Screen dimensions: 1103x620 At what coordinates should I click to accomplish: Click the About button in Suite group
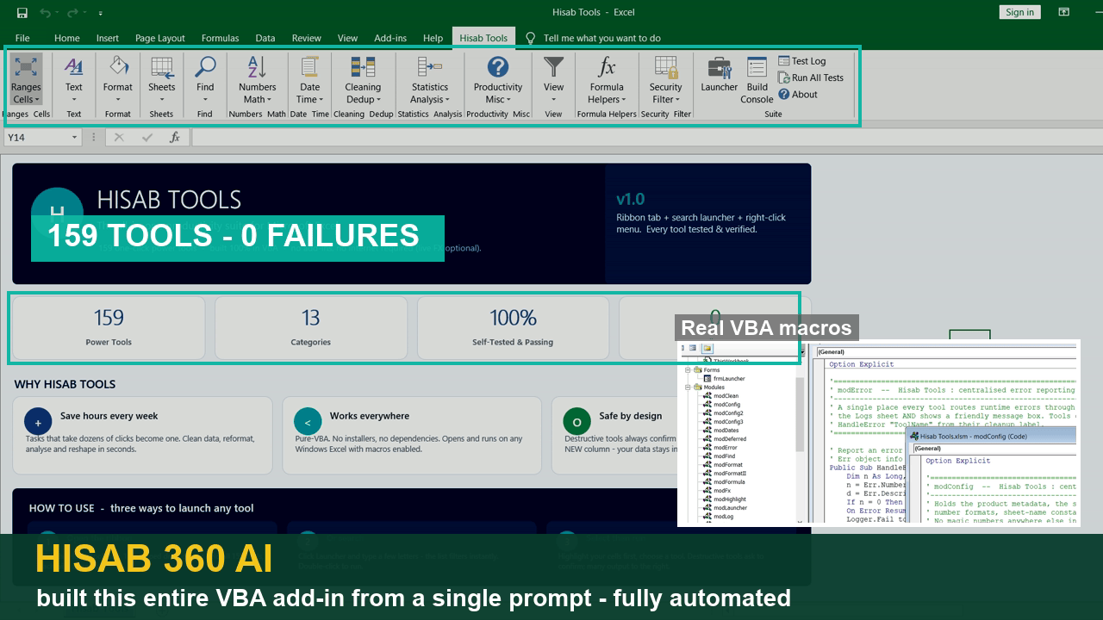798,95
